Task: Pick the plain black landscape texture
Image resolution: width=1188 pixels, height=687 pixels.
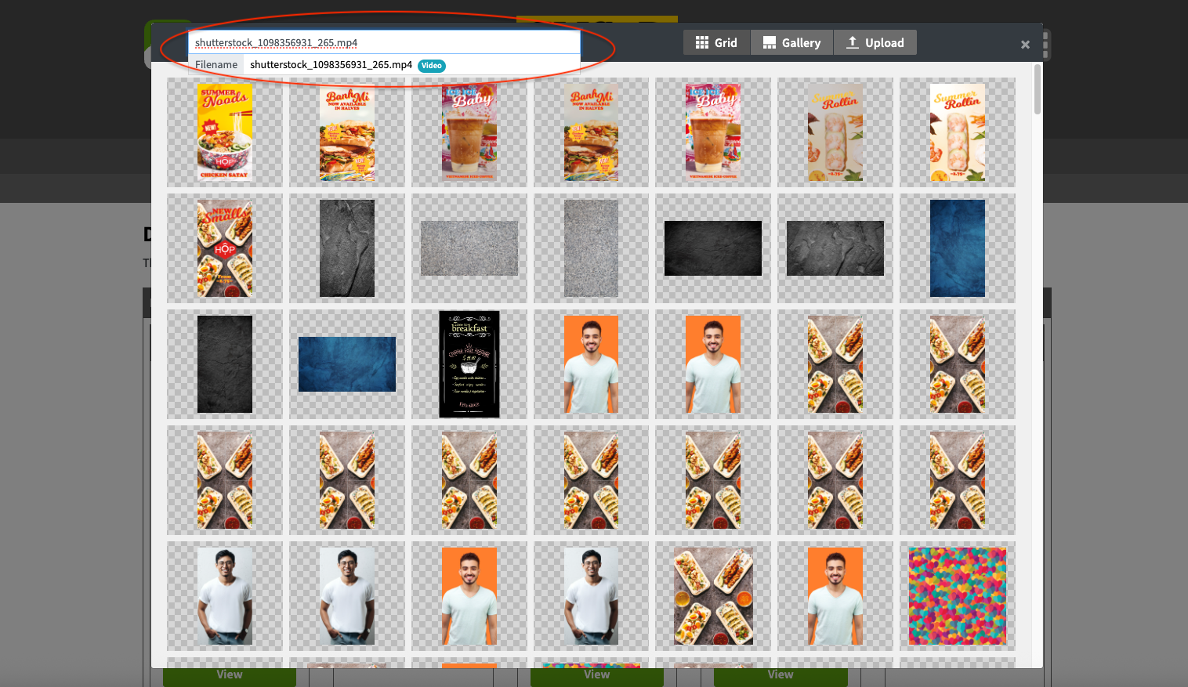Action: [713, 248]
